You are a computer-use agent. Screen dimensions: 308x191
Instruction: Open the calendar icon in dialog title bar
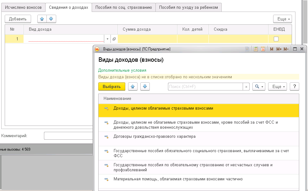point(263,49)
